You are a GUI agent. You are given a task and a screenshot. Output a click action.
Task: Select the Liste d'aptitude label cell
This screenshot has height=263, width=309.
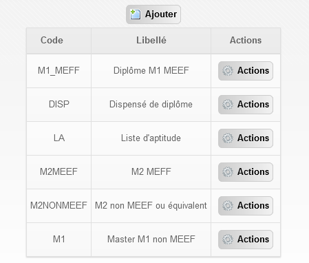(x=151, y=138)
